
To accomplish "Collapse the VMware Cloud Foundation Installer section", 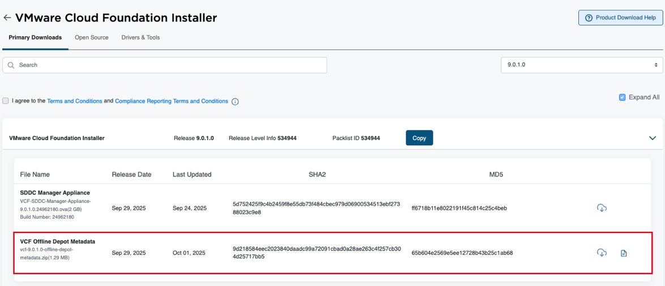I will click(x=653, y=138).
